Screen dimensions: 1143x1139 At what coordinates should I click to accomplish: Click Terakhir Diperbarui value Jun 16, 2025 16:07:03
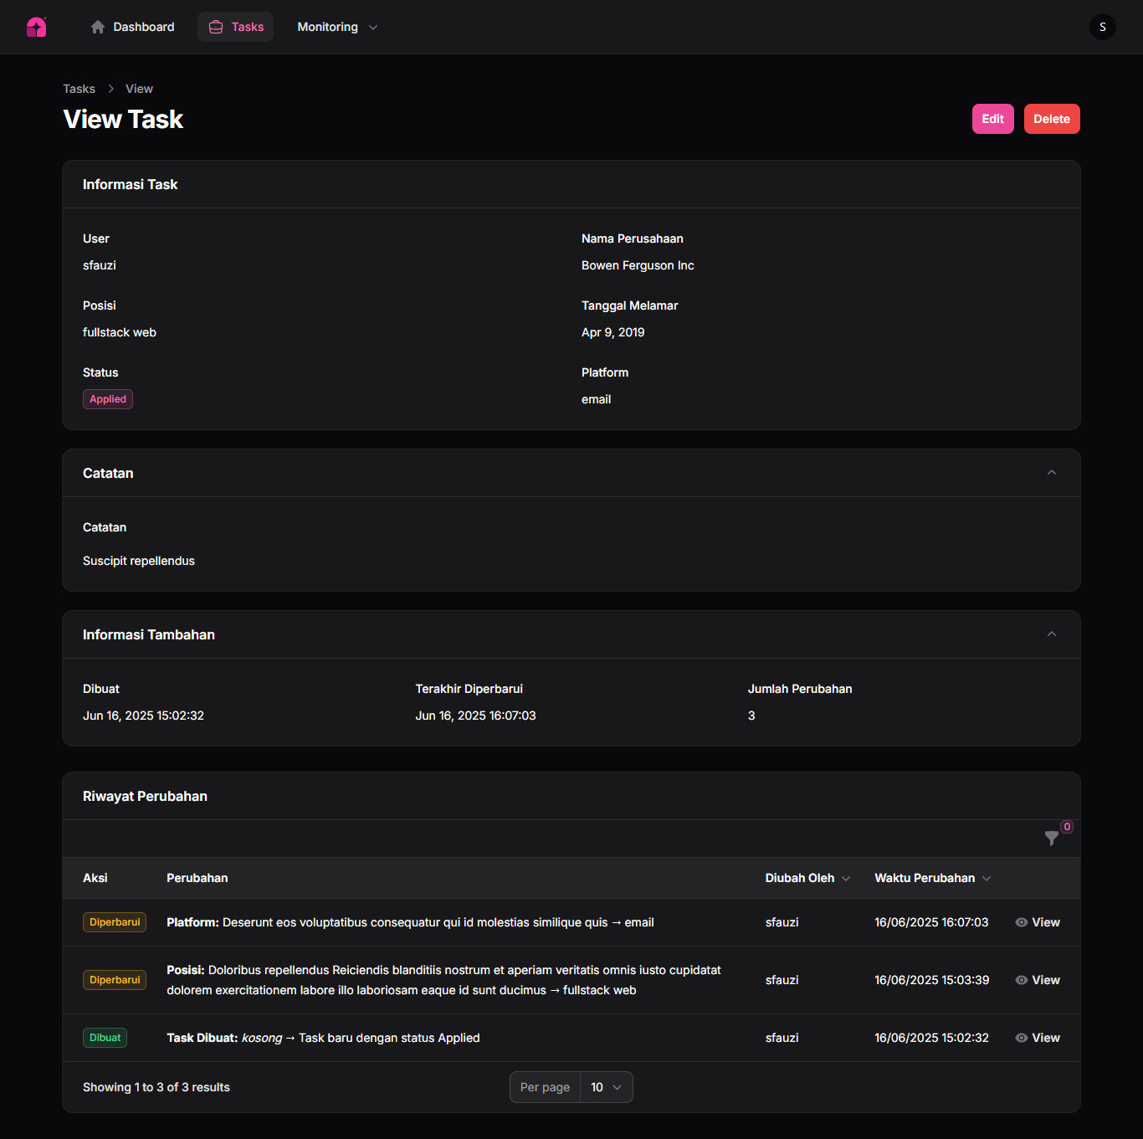(x=475, y=716)
